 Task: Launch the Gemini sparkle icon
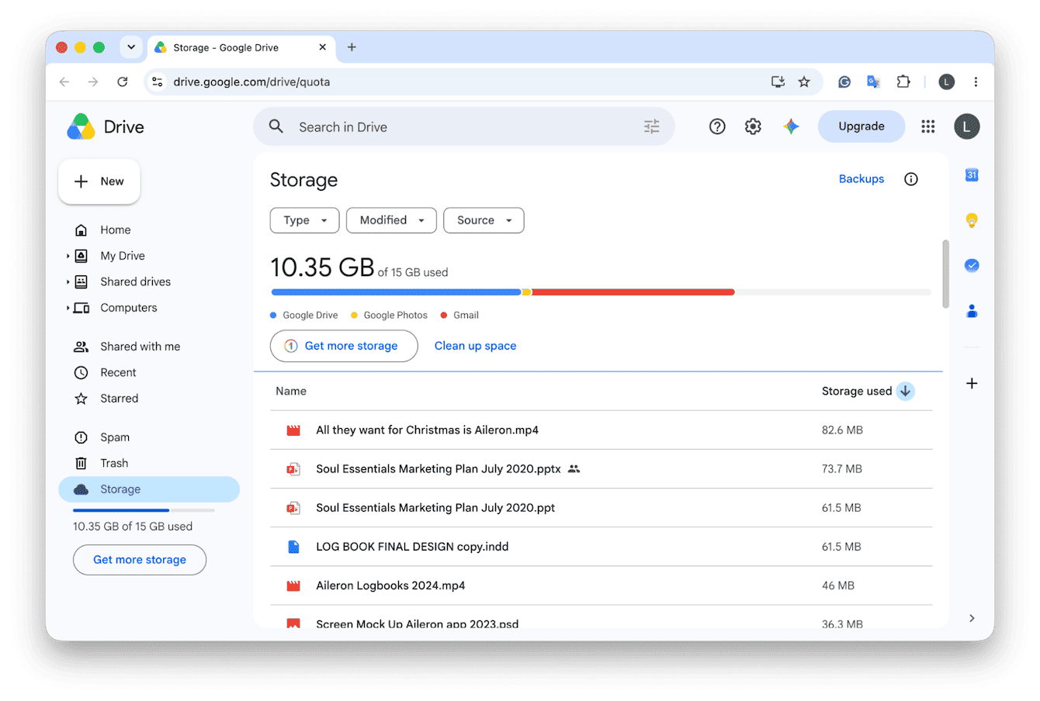[791, 126]
